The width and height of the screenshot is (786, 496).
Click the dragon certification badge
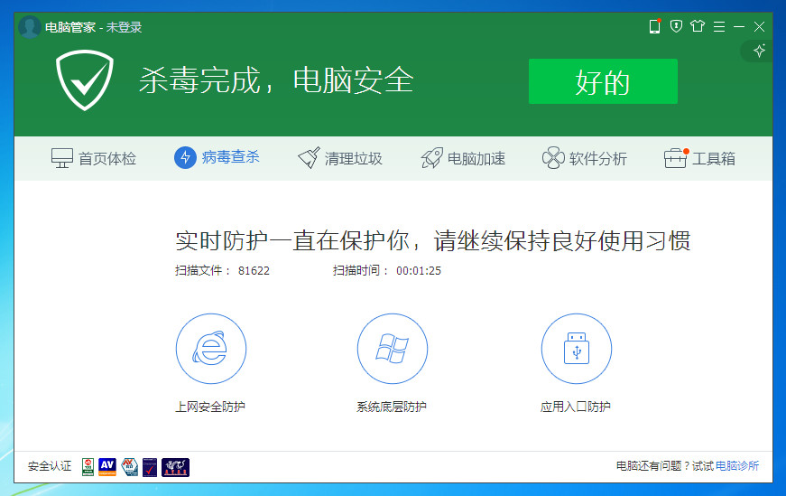click(175, 467)
